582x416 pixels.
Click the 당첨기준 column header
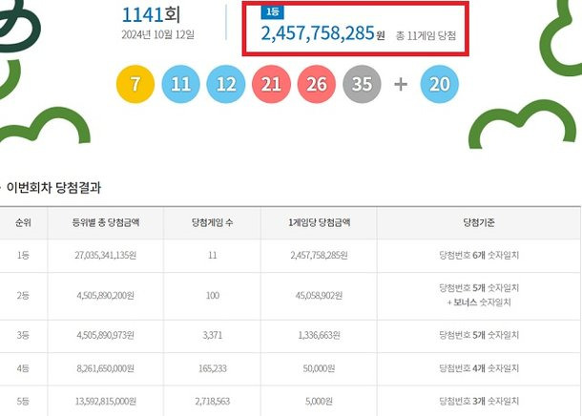479,222
